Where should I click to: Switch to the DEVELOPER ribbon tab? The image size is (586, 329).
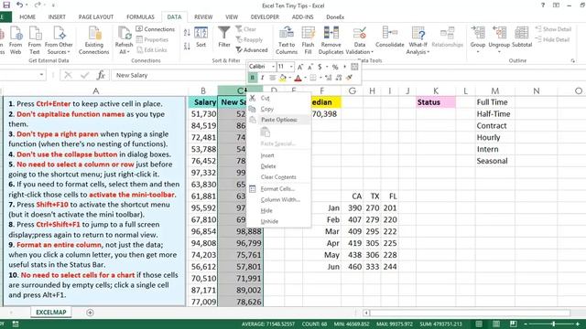click(x=265, y=16)
